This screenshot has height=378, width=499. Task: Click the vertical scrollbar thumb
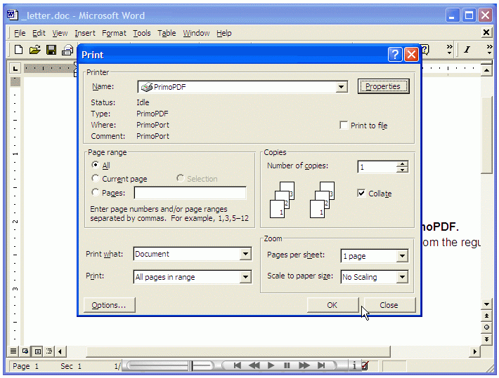(x=486, y=135)
